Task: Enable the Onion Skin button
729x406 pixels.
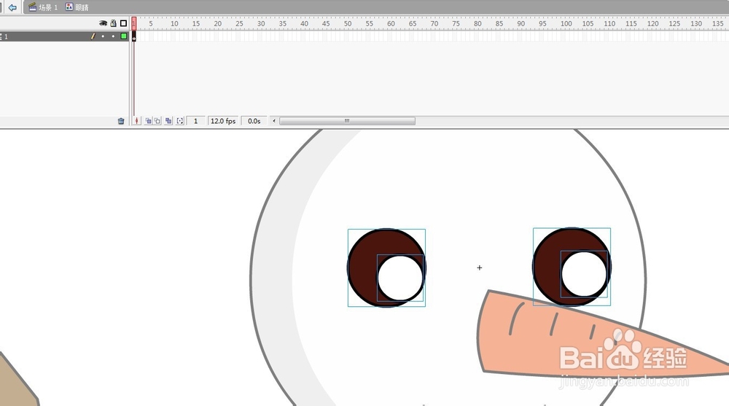Action: pos(148,121)
